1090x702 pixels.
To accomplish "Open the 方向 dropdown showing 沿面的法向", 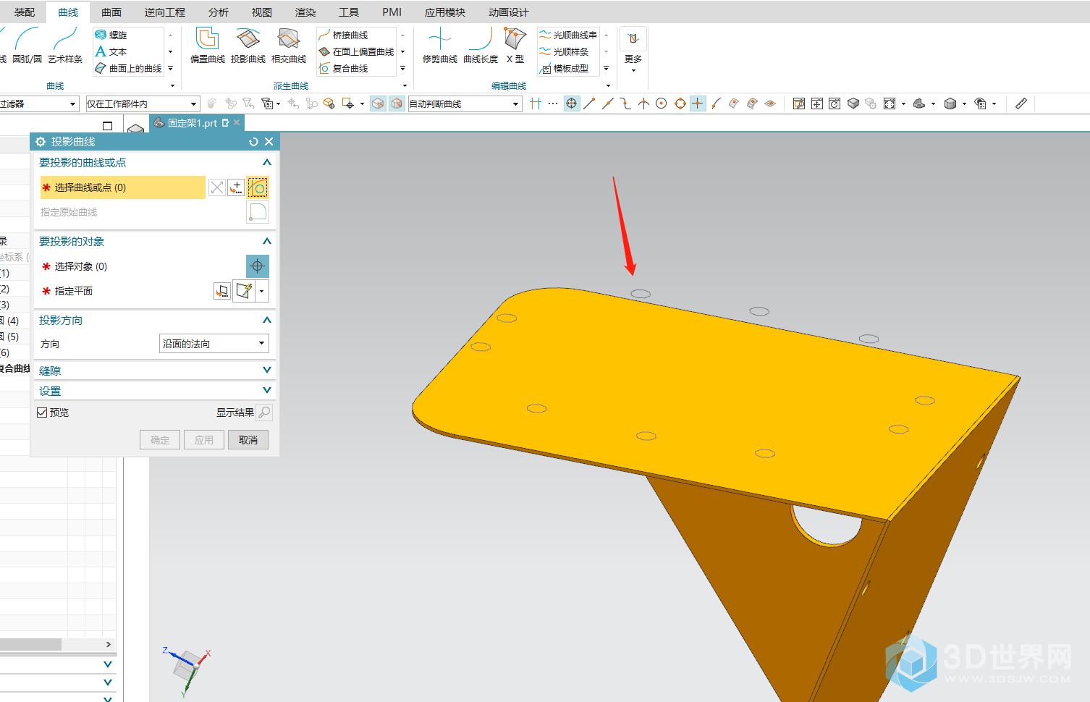I will [x=214, y=344].
